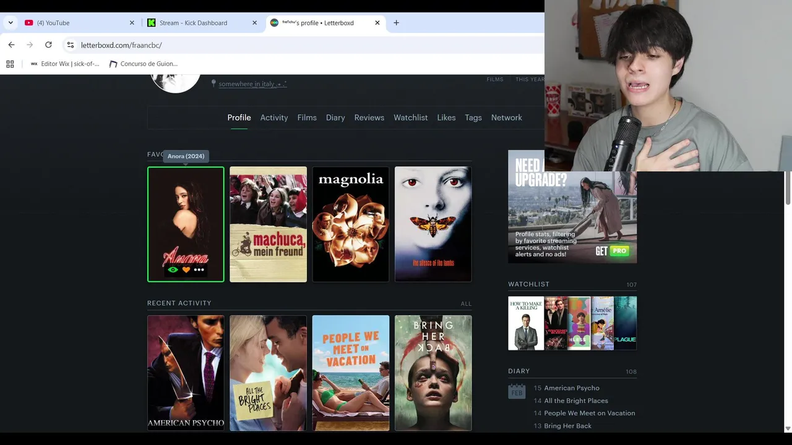Open People We Meet on Vacation diary entry

click(x=590, y=413)
